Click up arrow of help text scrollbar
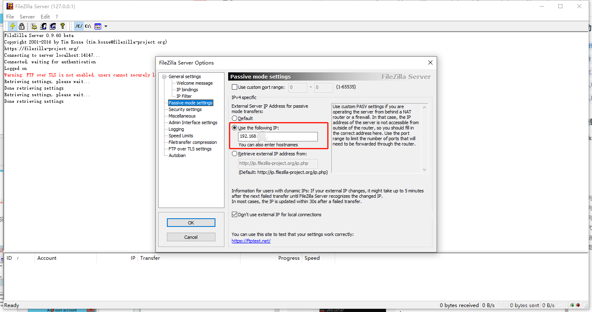The image size is (592, 312). (424, 107)
